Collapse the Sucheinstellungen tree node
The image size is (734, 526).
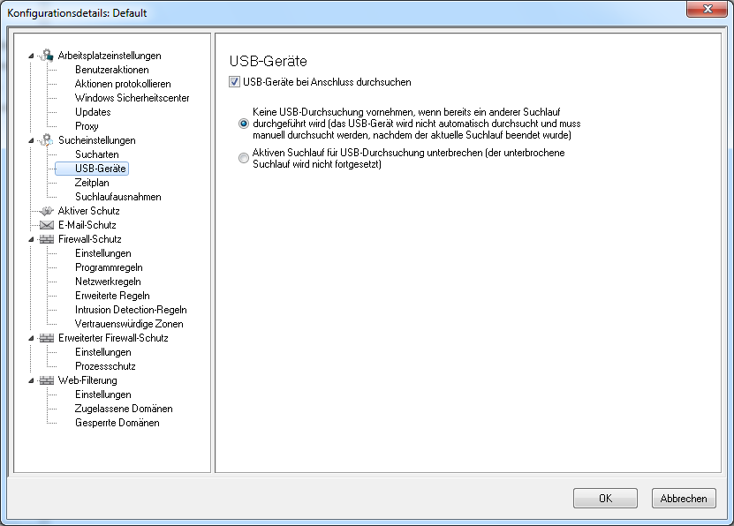[31, 140]
